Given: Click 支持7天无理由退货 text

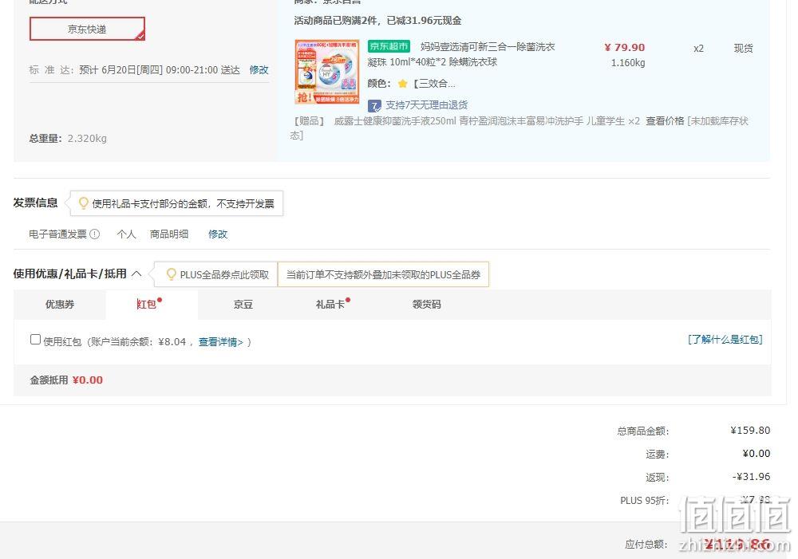Looking at the screenshot, I should 426,105.
